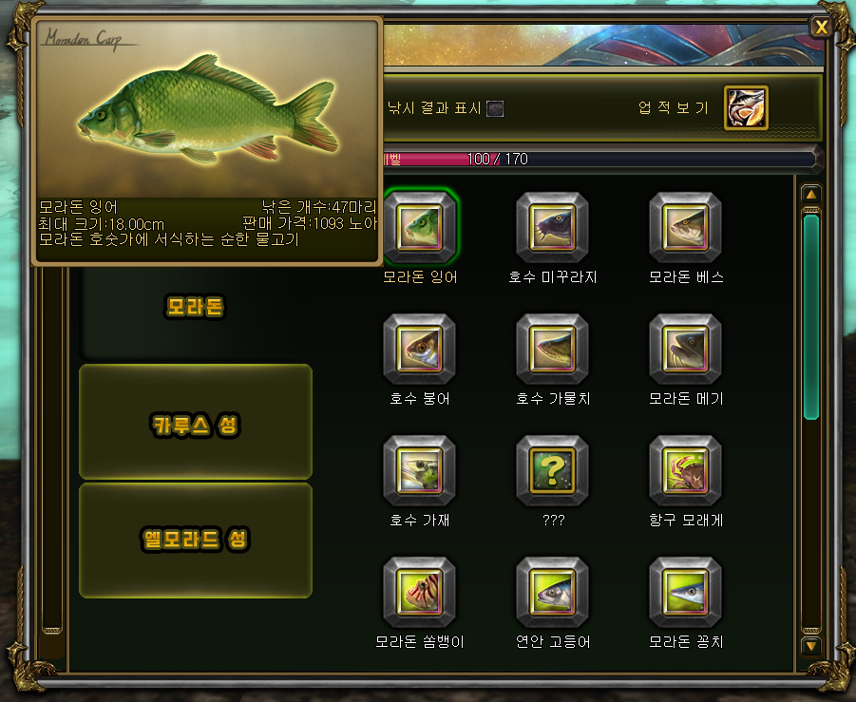Viewport: 856px width, 702px height.
Task: Open achievements via 업적 보기 icon
Action: pos(746,107)
